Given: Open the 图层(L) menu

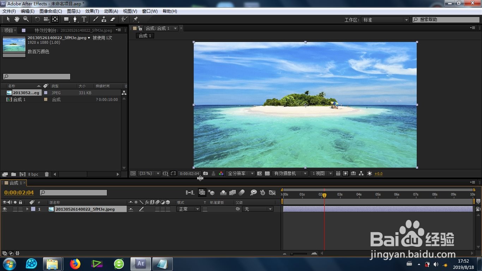Looking at the screenshot, I should [x=74, y=11].
